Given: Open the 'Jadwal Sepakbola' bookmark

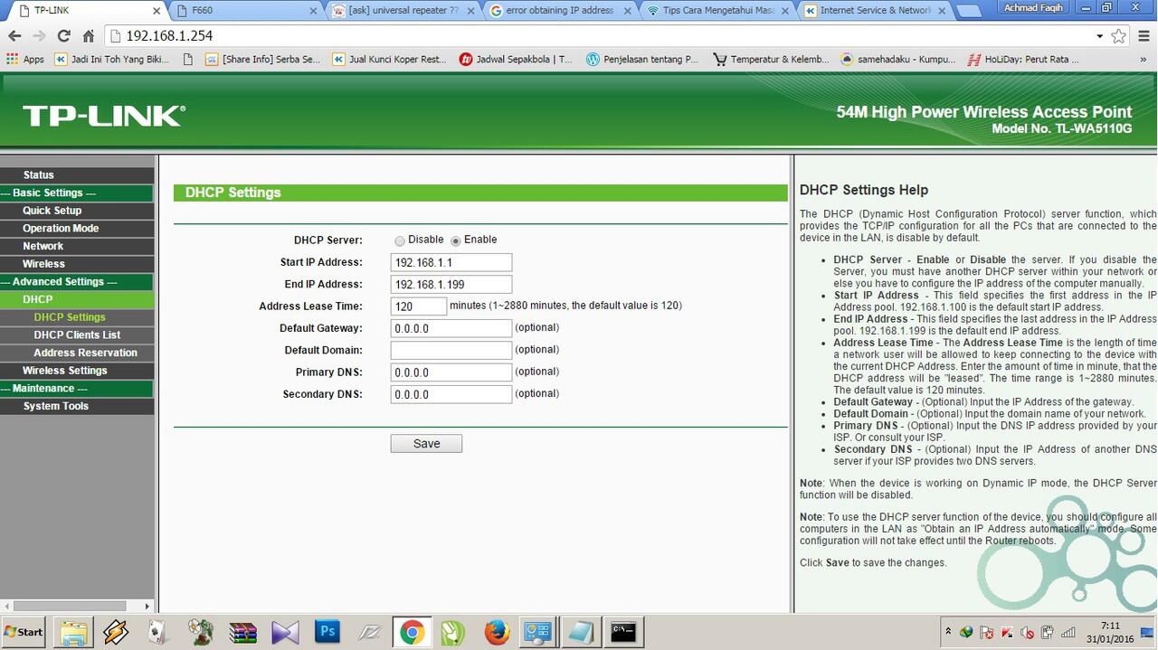Looking at the screenshot, I should [x=516, y=60].
